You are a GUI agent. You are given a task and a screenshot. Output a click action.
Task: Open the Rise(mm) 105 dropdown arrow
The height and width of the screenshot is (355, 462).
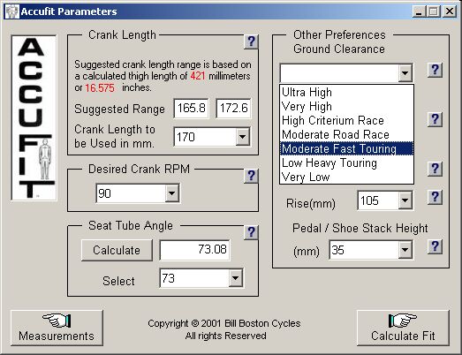click(x=405, y=200)
